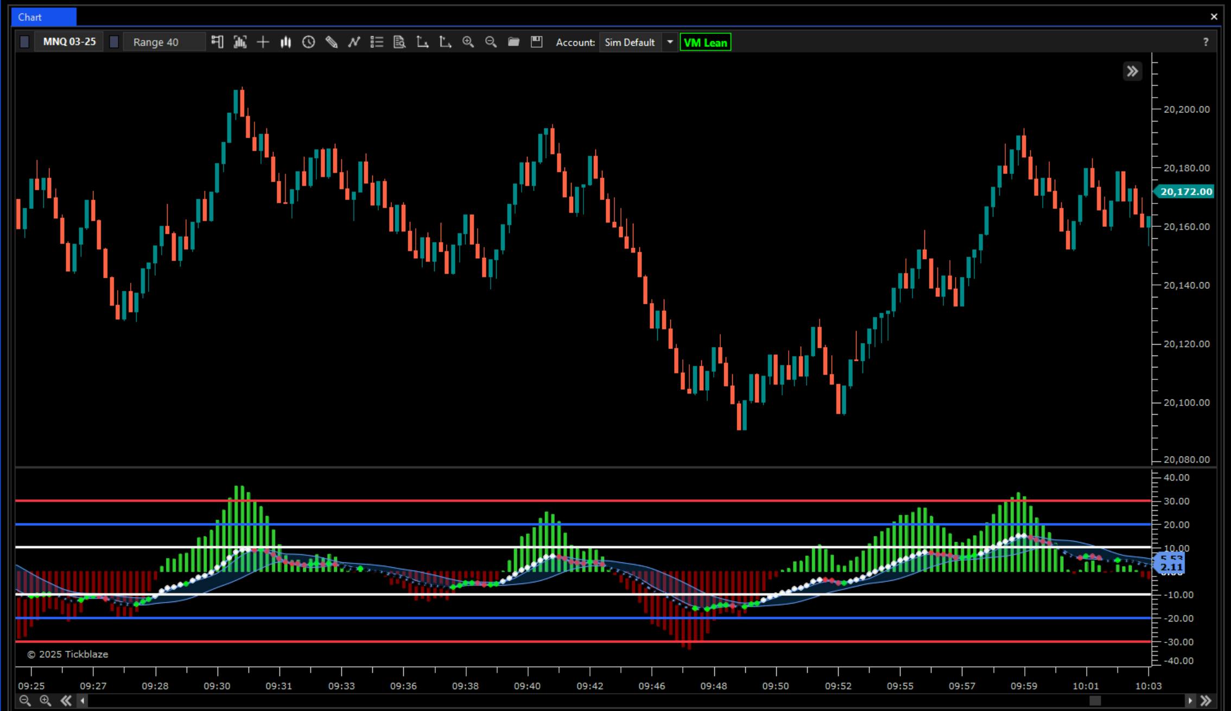Click the volume profile toolbar icon
Screen dimensions: 1231x711
tap(240, 42)
